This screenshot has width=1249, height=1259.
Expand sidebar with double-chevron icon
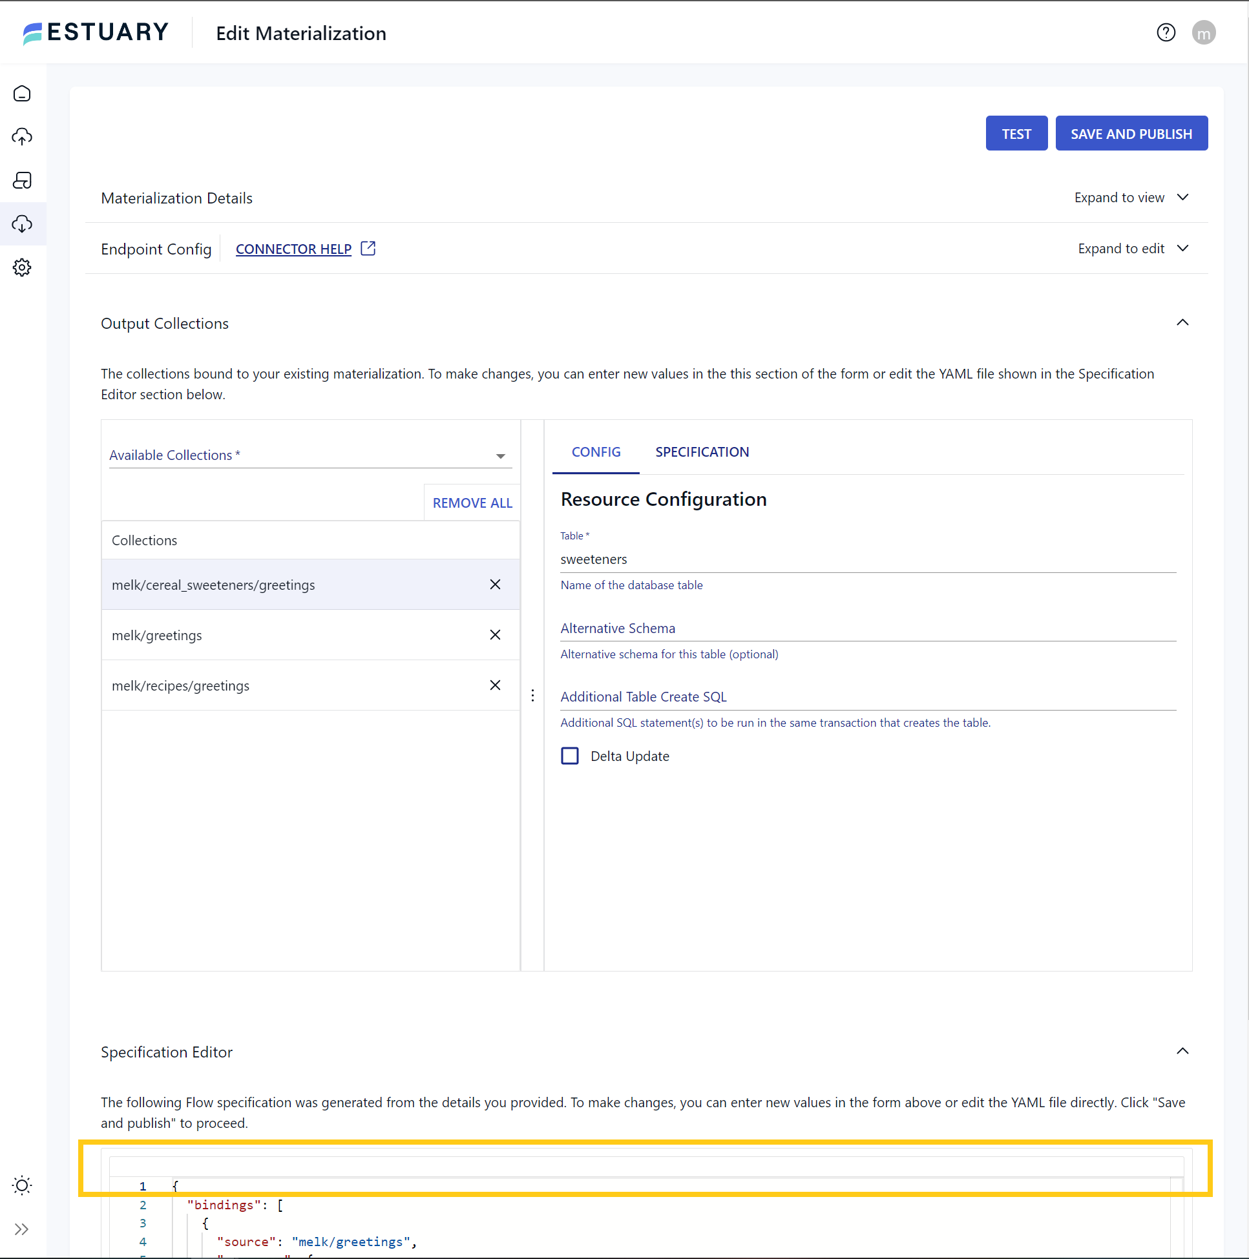(22, 1230)
